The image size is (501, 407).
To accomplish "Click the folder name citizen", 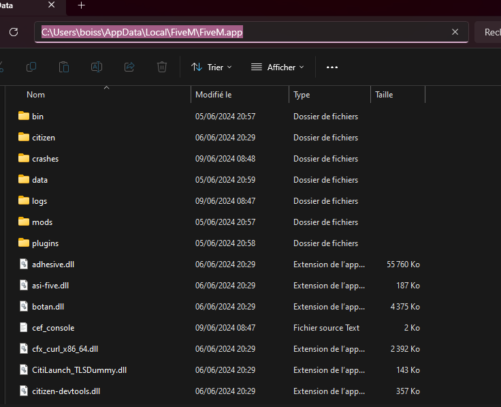I will 44,138.
